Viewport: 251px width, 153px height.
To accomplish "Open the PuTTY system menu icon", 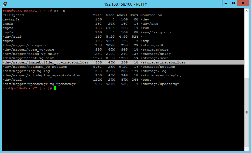I will coord(4,4).
